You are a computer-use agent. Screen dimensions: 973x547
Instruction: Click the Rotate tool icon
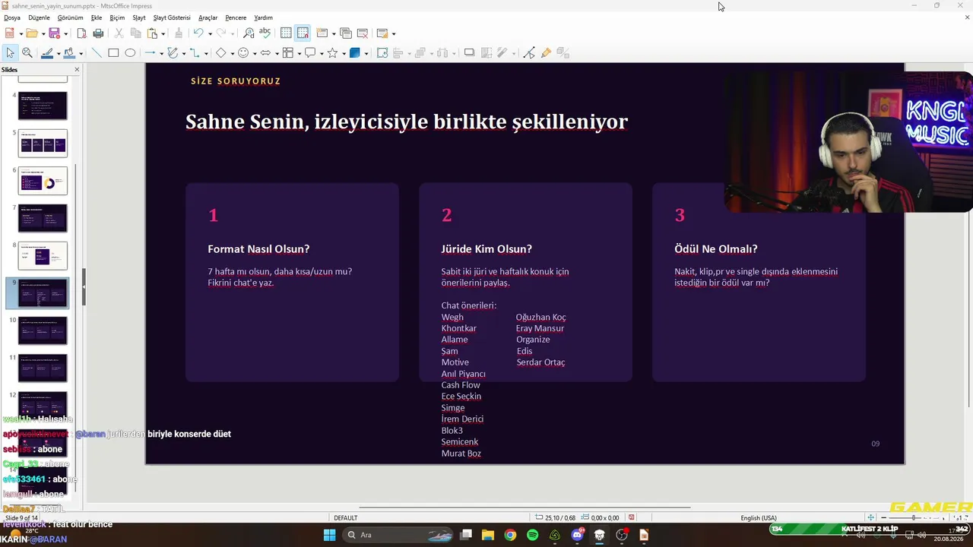(x=382, y=53)
